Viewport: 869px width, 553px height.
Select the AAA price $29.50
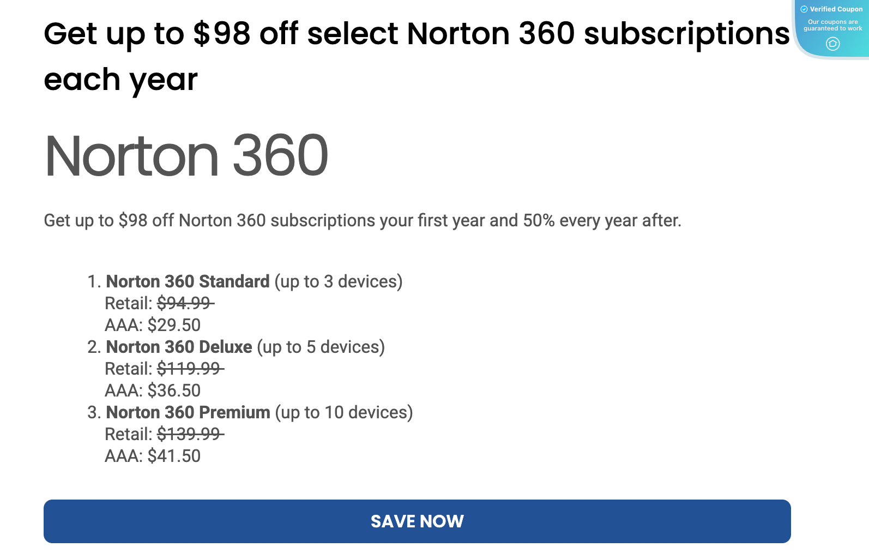(173, 324)
